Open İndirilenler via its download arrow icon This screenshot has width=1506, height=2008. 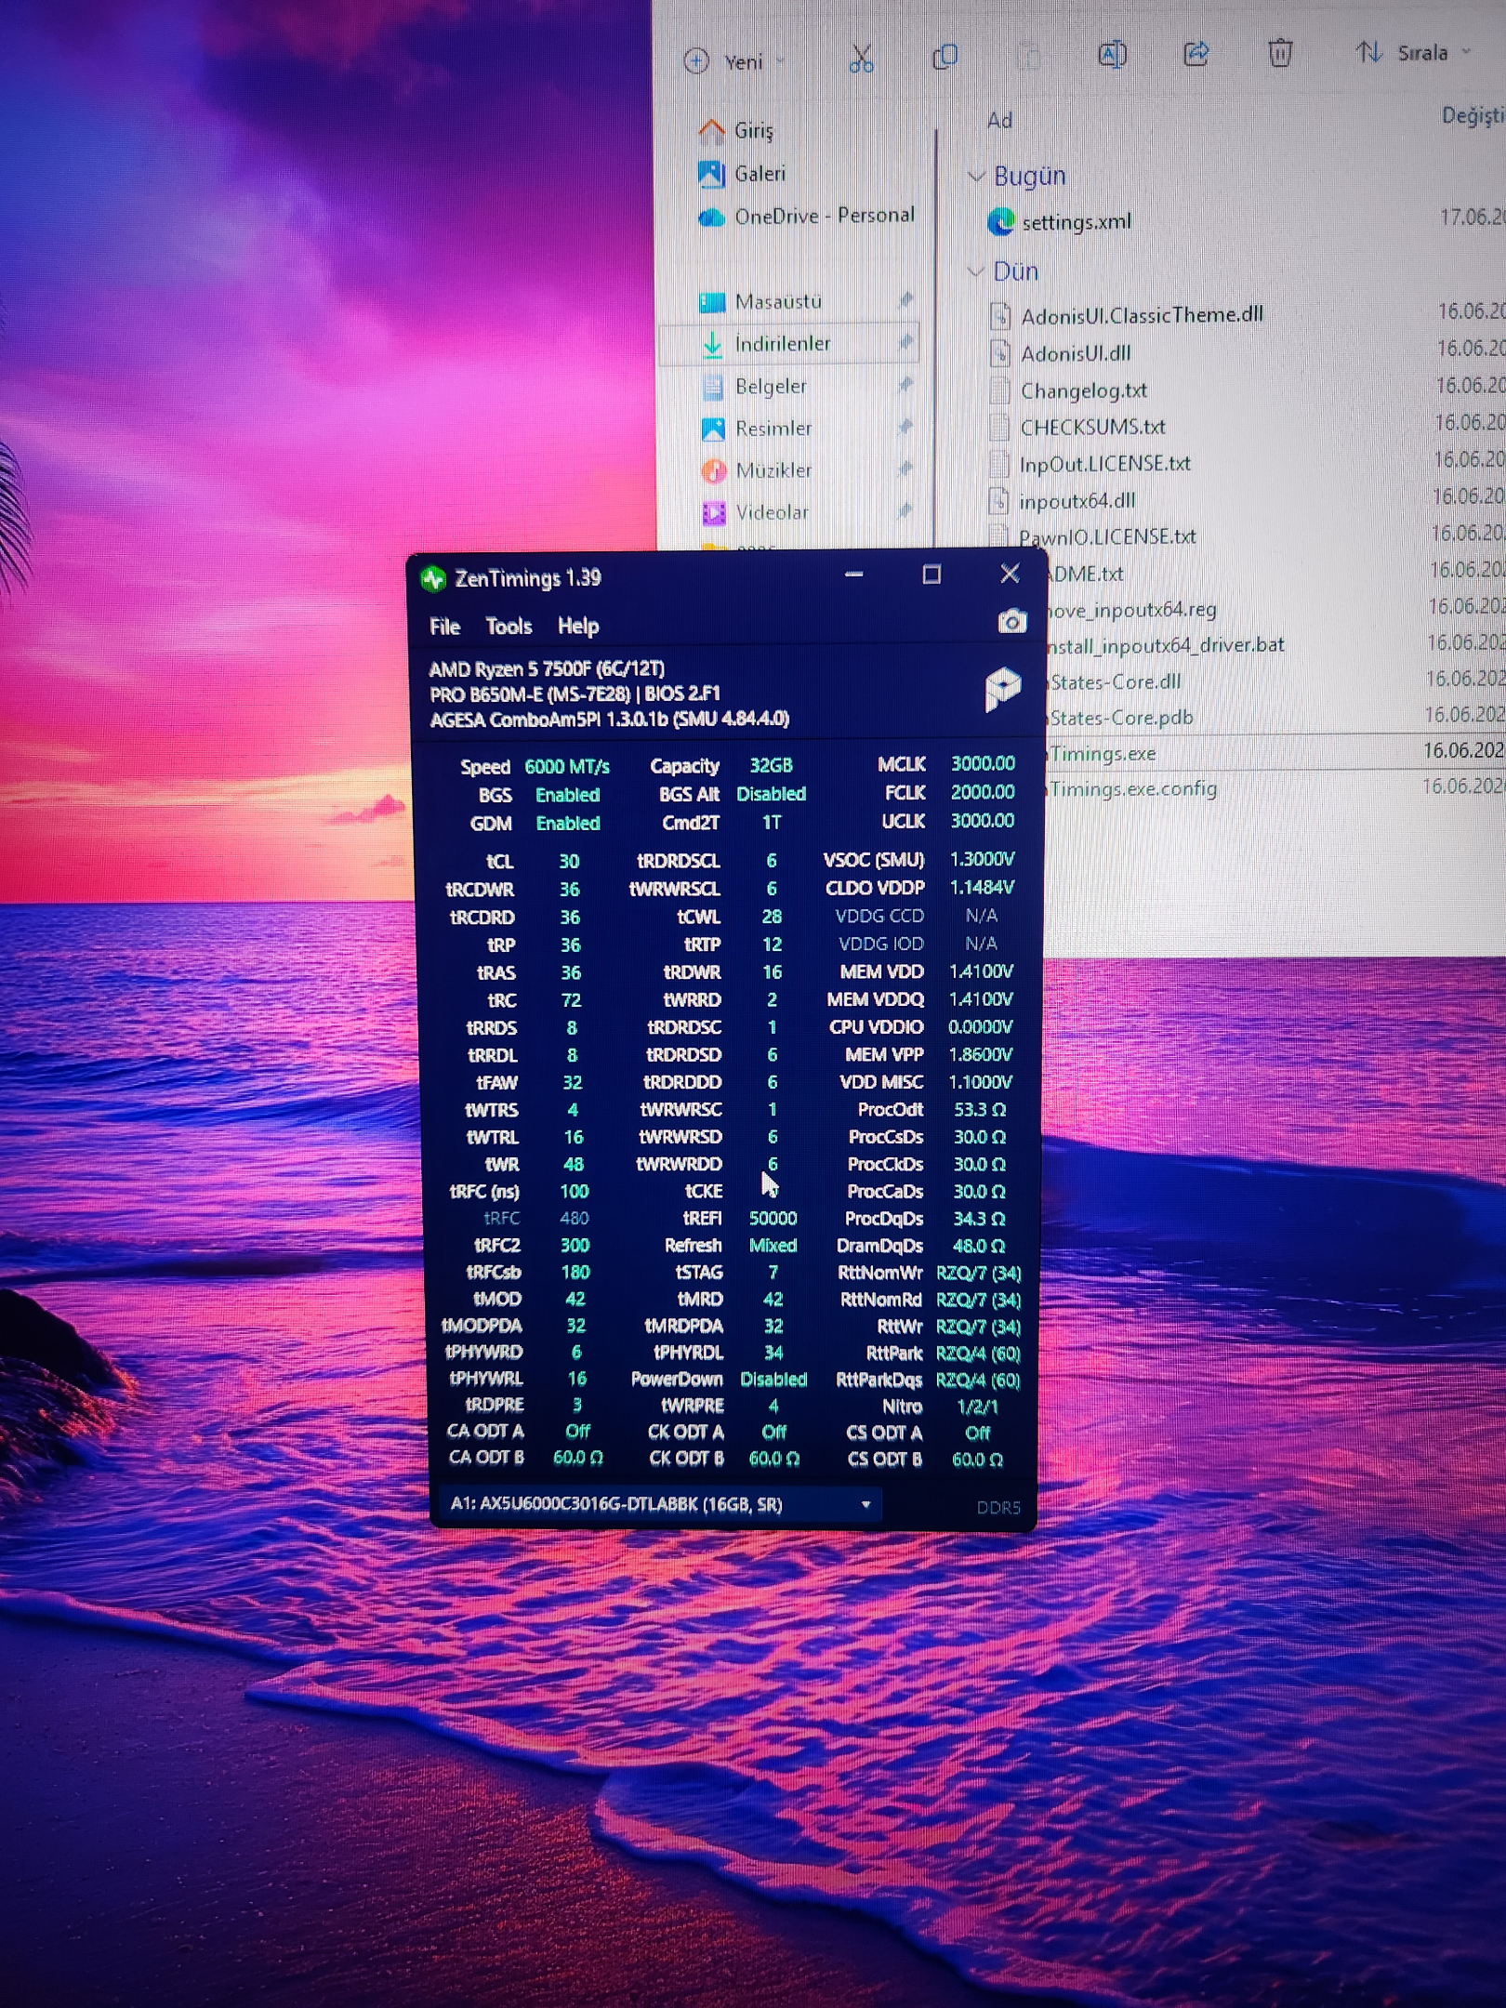pos(712,345)
